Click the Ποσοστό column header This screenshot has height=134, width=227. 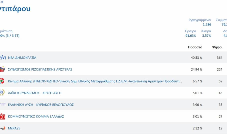195,47
